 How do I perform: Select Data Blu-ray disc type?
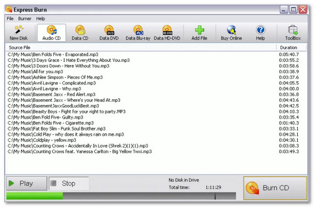[138, 33]
